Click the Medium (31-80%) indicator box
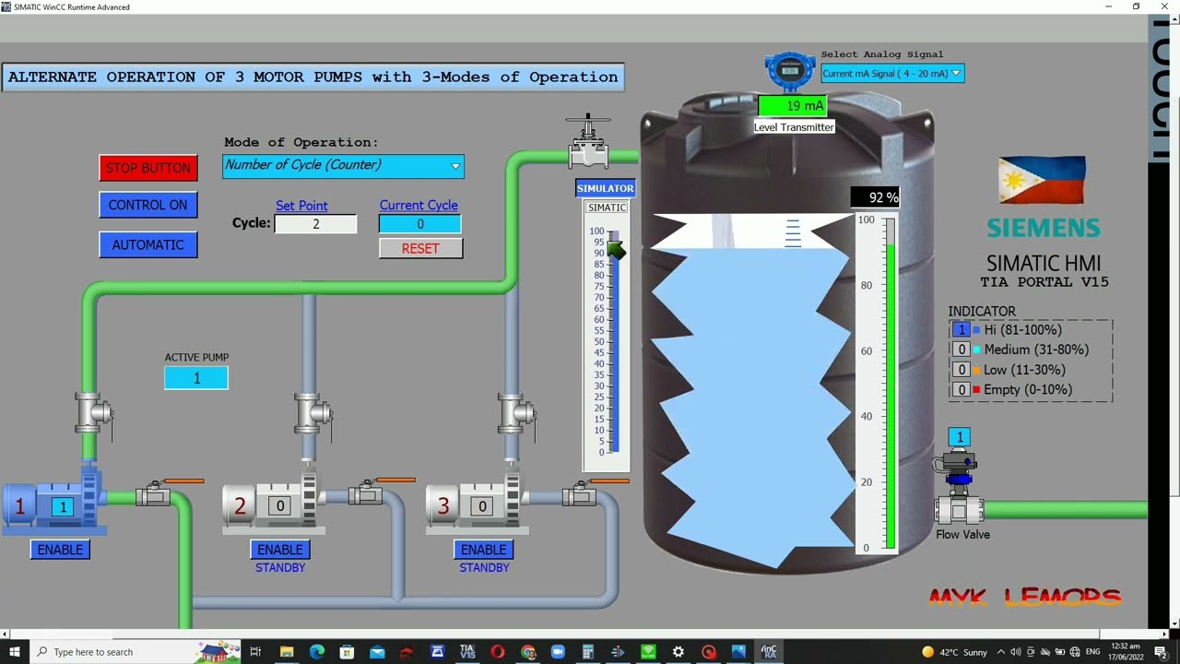 pos(962,350)
